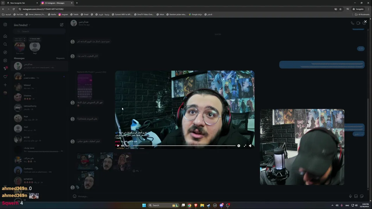Open the Instagram logo home icon
Viewport: 372px width, 209px height.
[5, 25]
